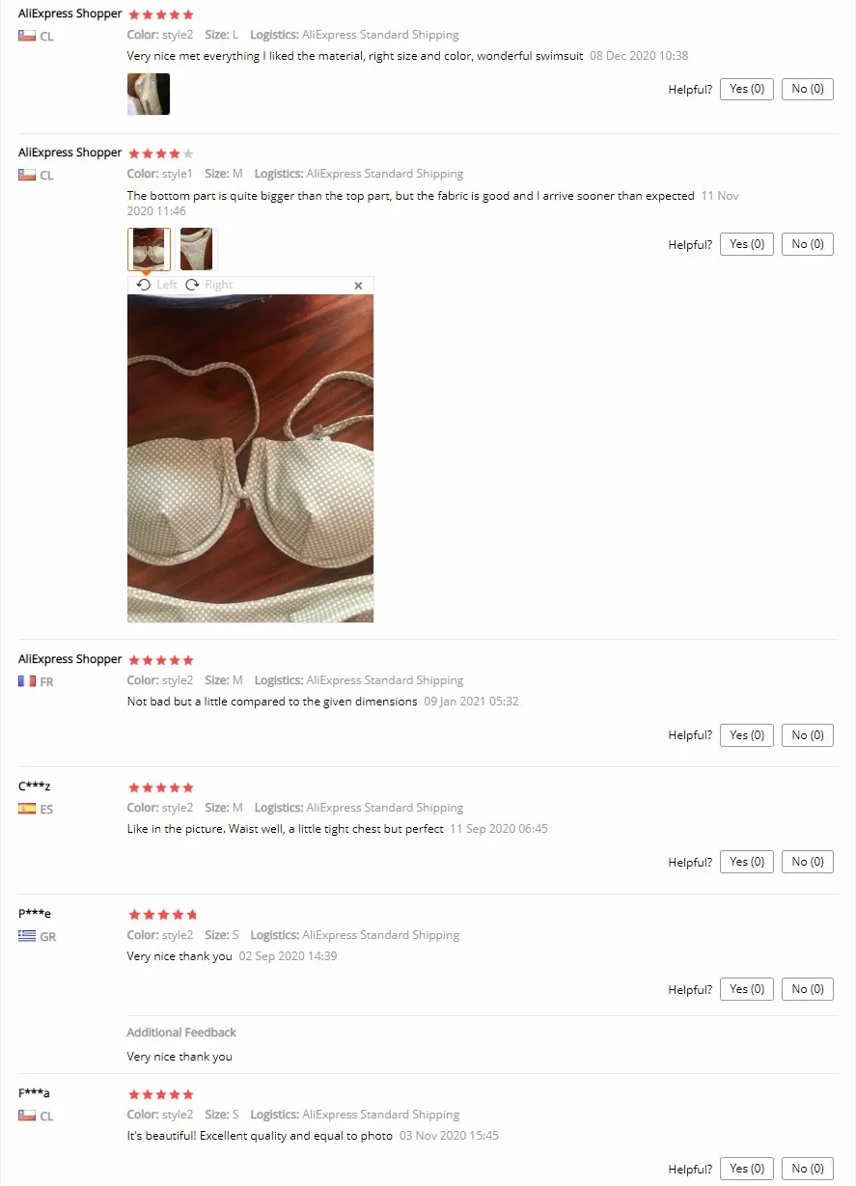Open first thumbnail in the style1 review

tap(149, 249)
